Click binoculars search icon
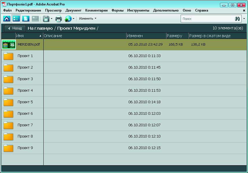This screenshot has width=248, height=173. coord(237,19)
